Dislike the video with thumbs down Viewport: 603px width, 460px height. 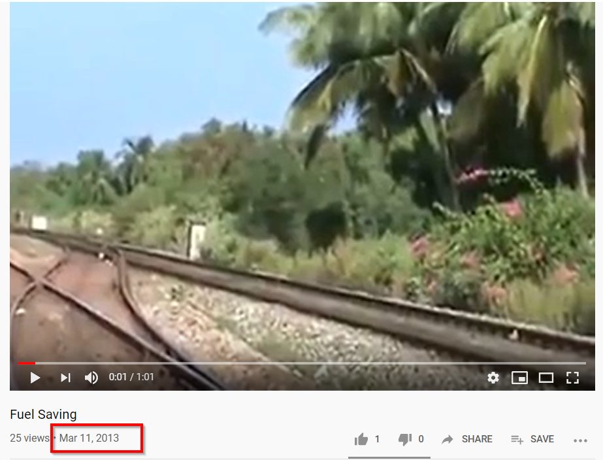pyautogui.click(x=405, y=439)
